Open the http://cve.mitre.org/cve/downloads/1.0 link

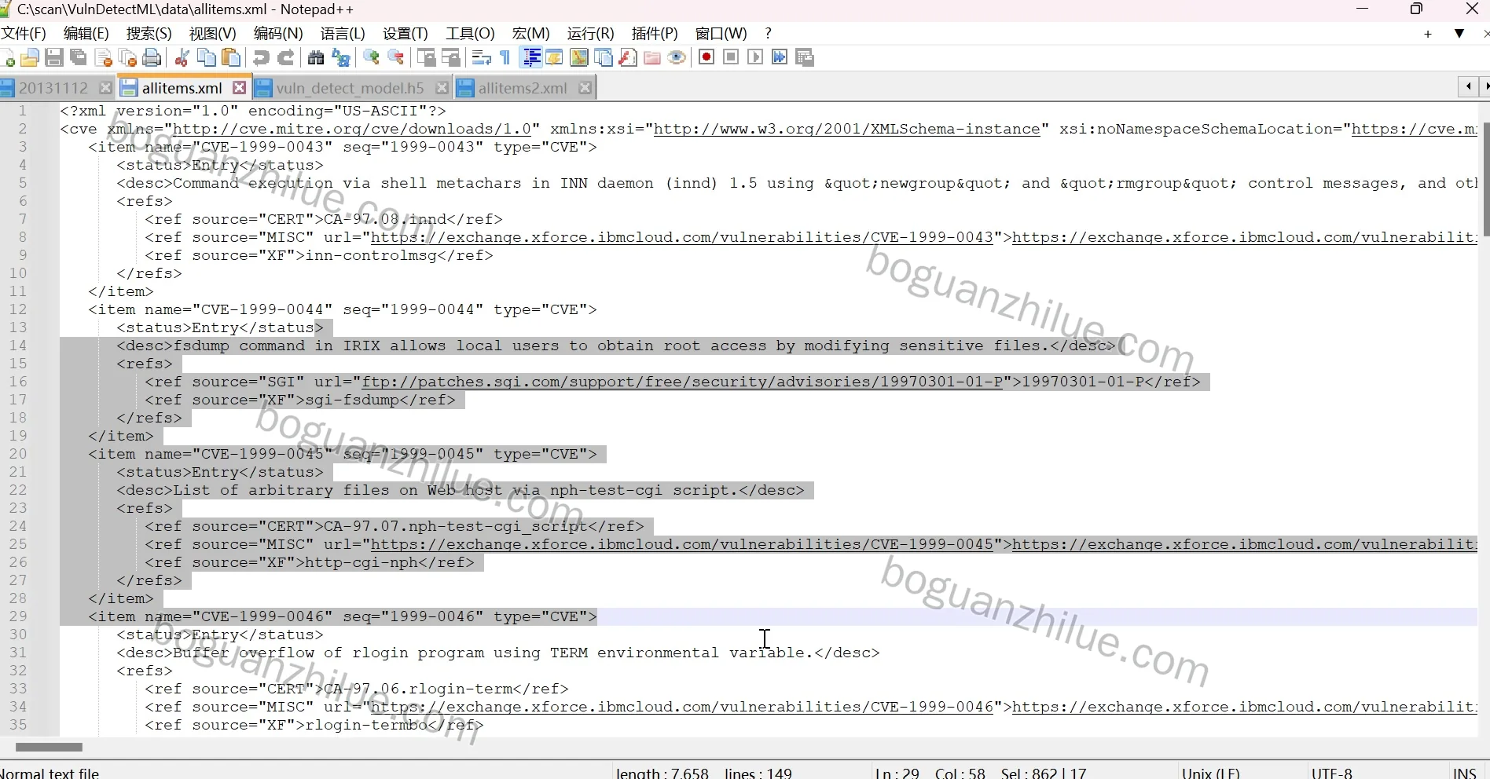[352, 129]
